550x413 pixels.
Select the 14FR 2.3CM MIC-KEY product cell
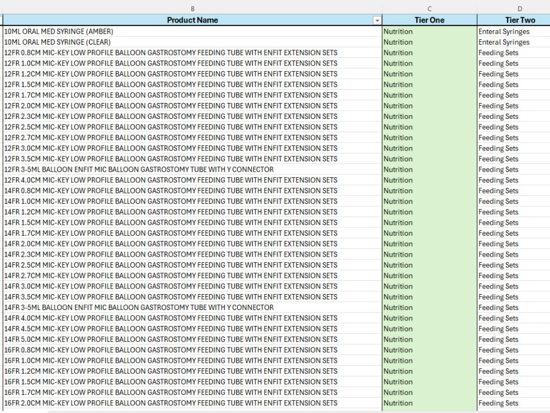[x=192, y=254]
